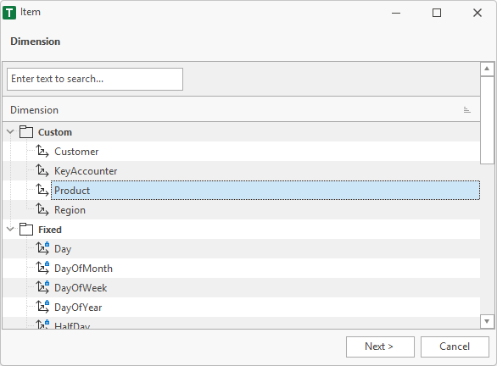497x366 pixels.
Task: Click the Cancel button
Action: 455,347
